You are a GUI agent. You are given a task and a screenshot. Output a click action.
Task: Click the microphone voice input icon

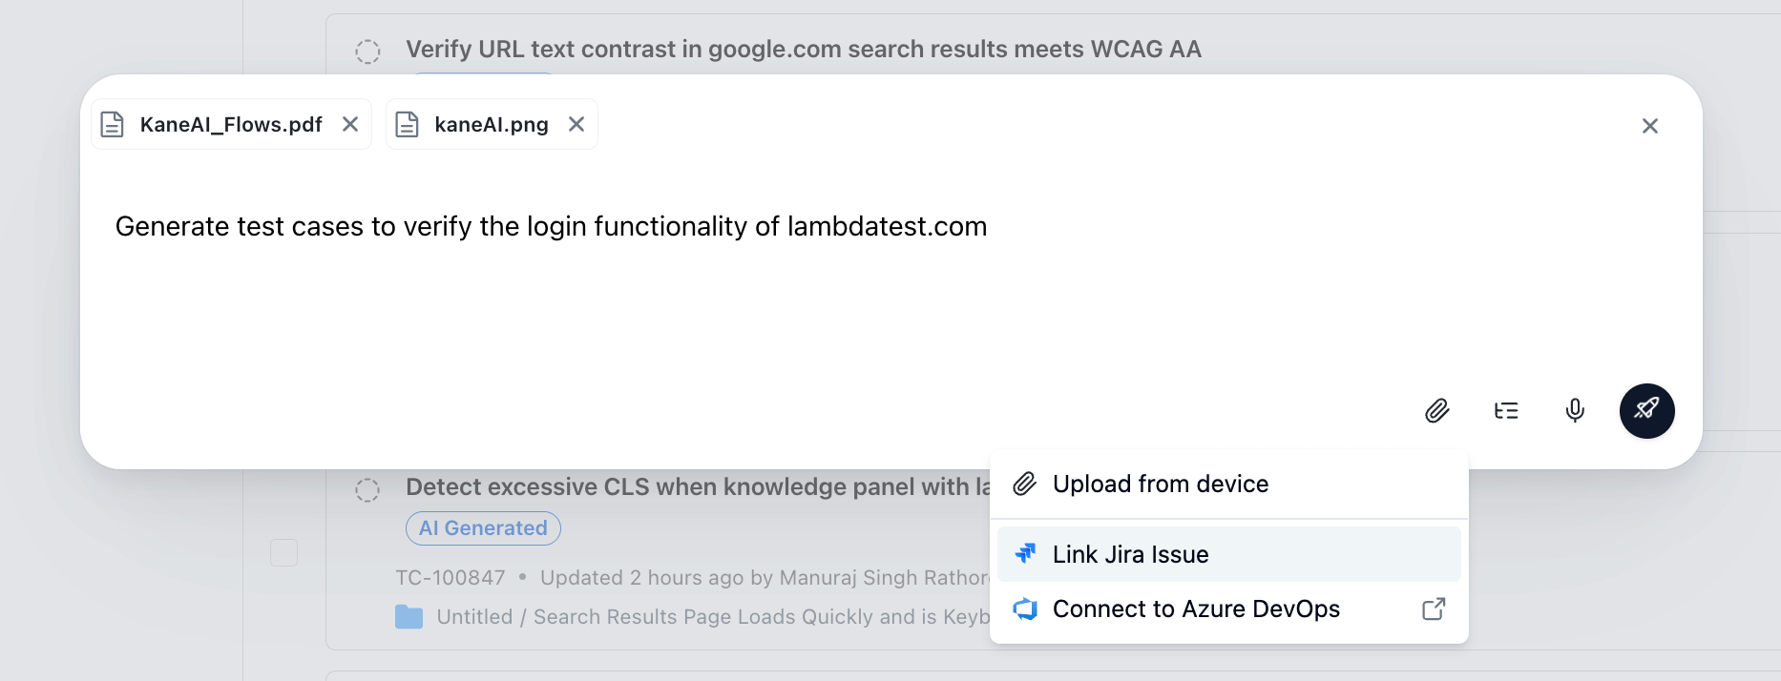(1574, 410)
